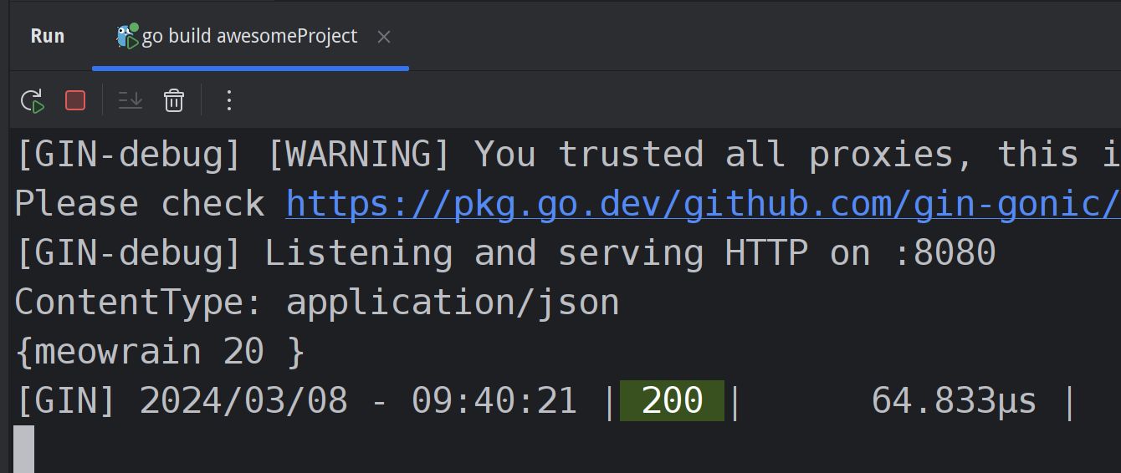Click the Please check text

pos(139,204)
